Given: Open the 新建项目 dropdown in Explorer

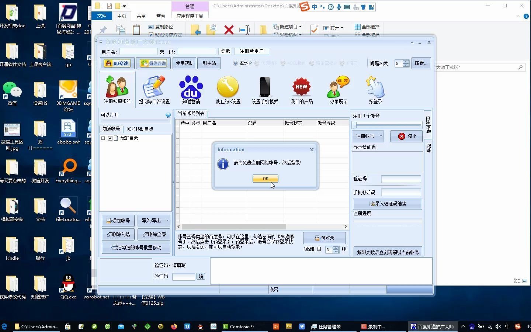Looking at the screenshot, I should point(287,27).
